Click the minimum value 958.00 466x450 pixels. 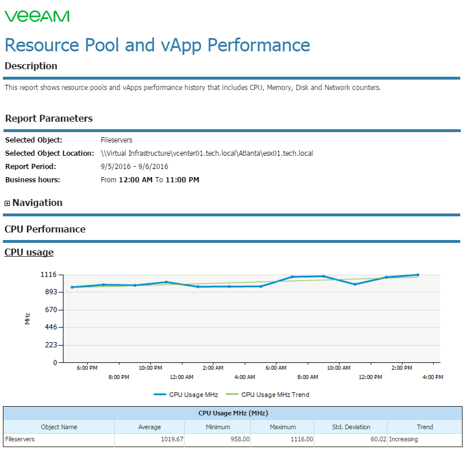point(240,439)
